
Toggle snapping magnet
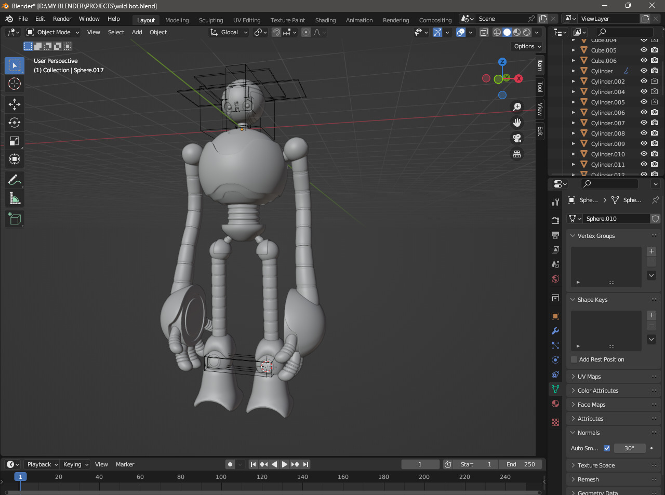pos(276,32)
